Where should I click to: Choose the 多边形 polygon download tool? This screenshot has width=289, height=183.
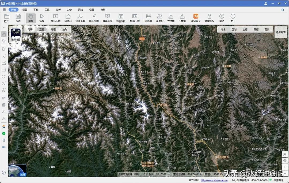[68, 18]
